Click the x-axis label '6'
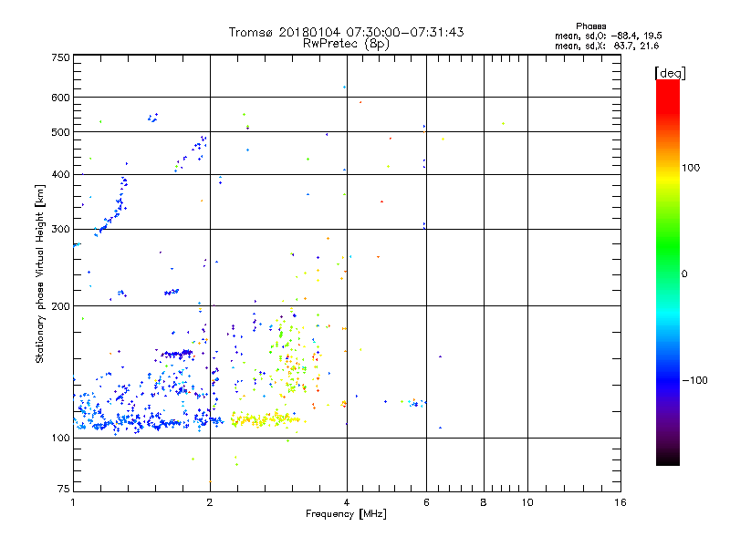Screen dimensions: 730x547 tap(426, 502)
